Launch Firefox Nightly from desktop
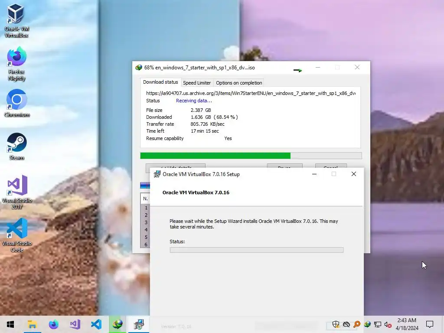The width and height of the screenshot is (444, 333). 16,64
